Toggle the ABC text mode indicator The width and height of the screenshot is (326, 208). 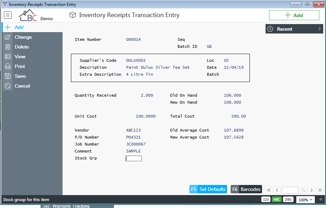pos(277,200)
